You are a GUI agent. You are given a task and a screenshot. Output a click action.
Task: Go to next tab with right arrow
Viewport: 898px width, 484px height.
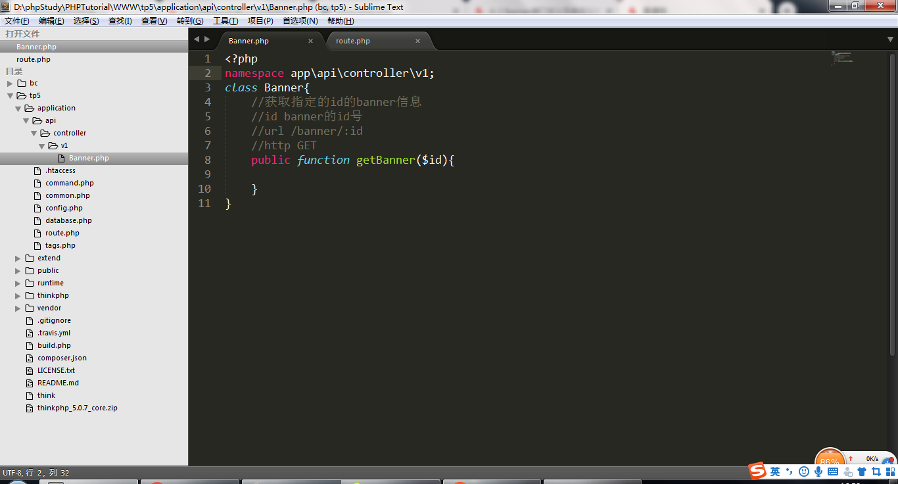pyautogui.click(x=208, y=39)
